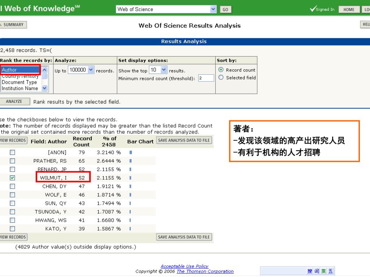Viewport: 370px width, 277px height.
Task: Uncheck the WILMUT, I checkbox
Action: click(12, 178)
